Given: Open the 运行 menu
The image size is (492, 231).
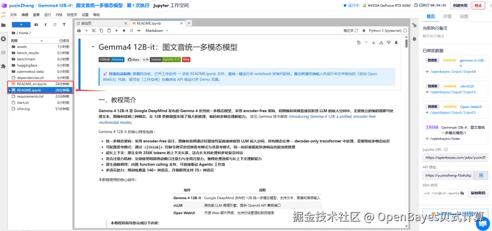Looking at the screenshot, I should coord(47,15).
